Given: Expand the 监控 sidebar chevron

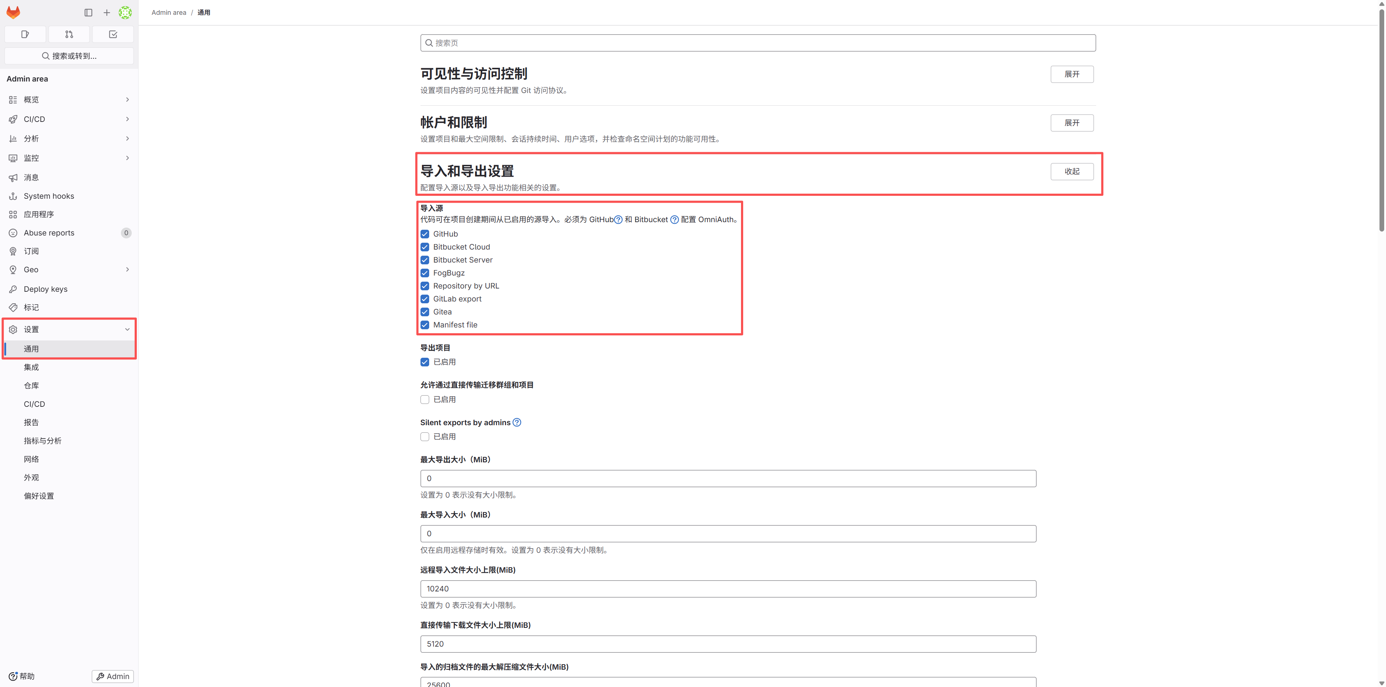Looking at the screenshot, I should click(127, 158).
